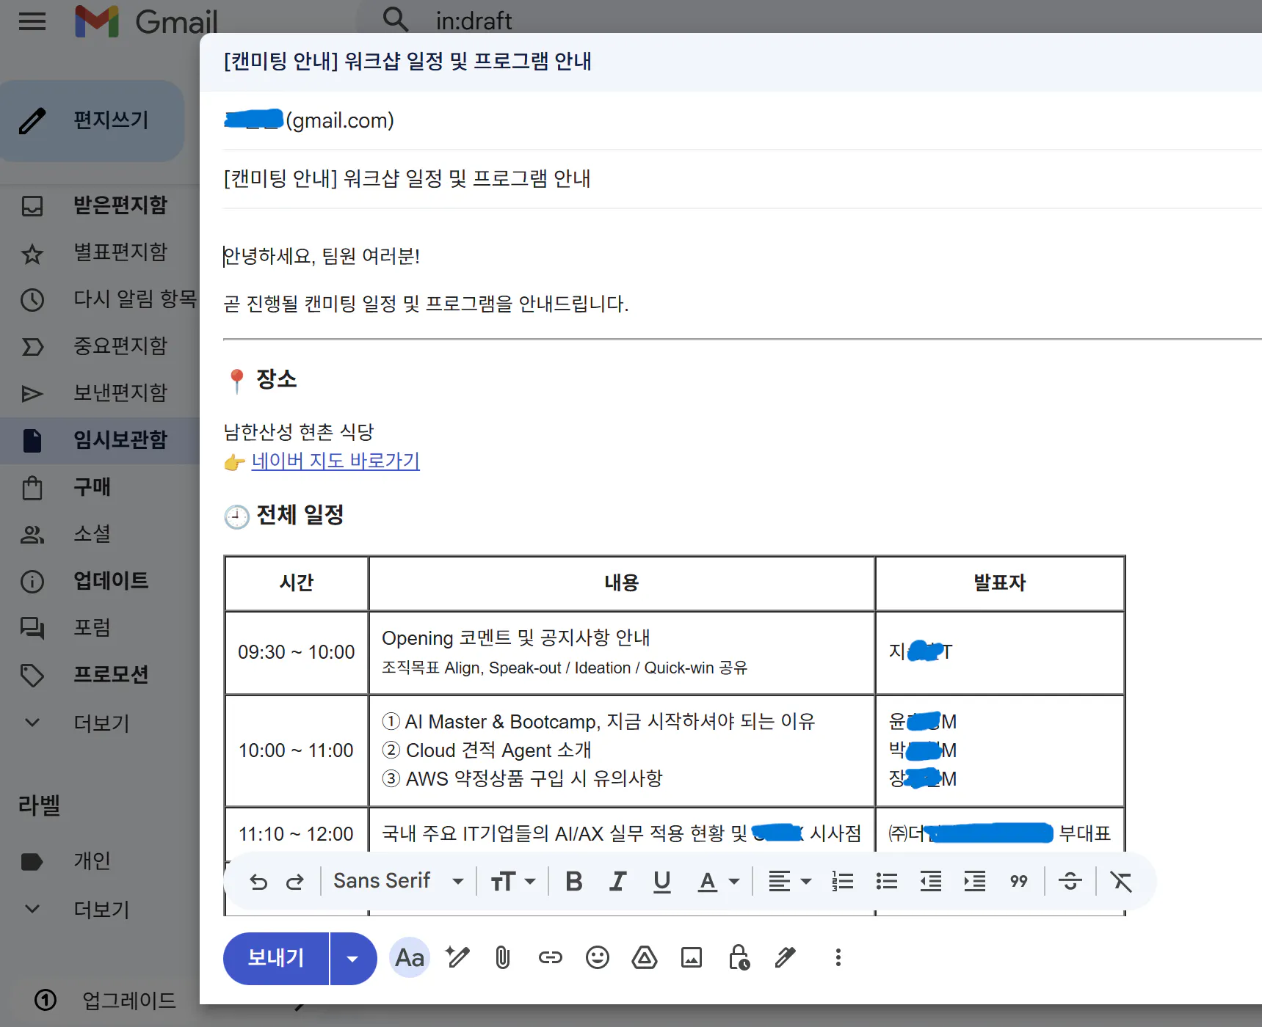The image size is (1262, 1027).
Task: Insert a photo into the draft
Action: (x=691, y=957)
